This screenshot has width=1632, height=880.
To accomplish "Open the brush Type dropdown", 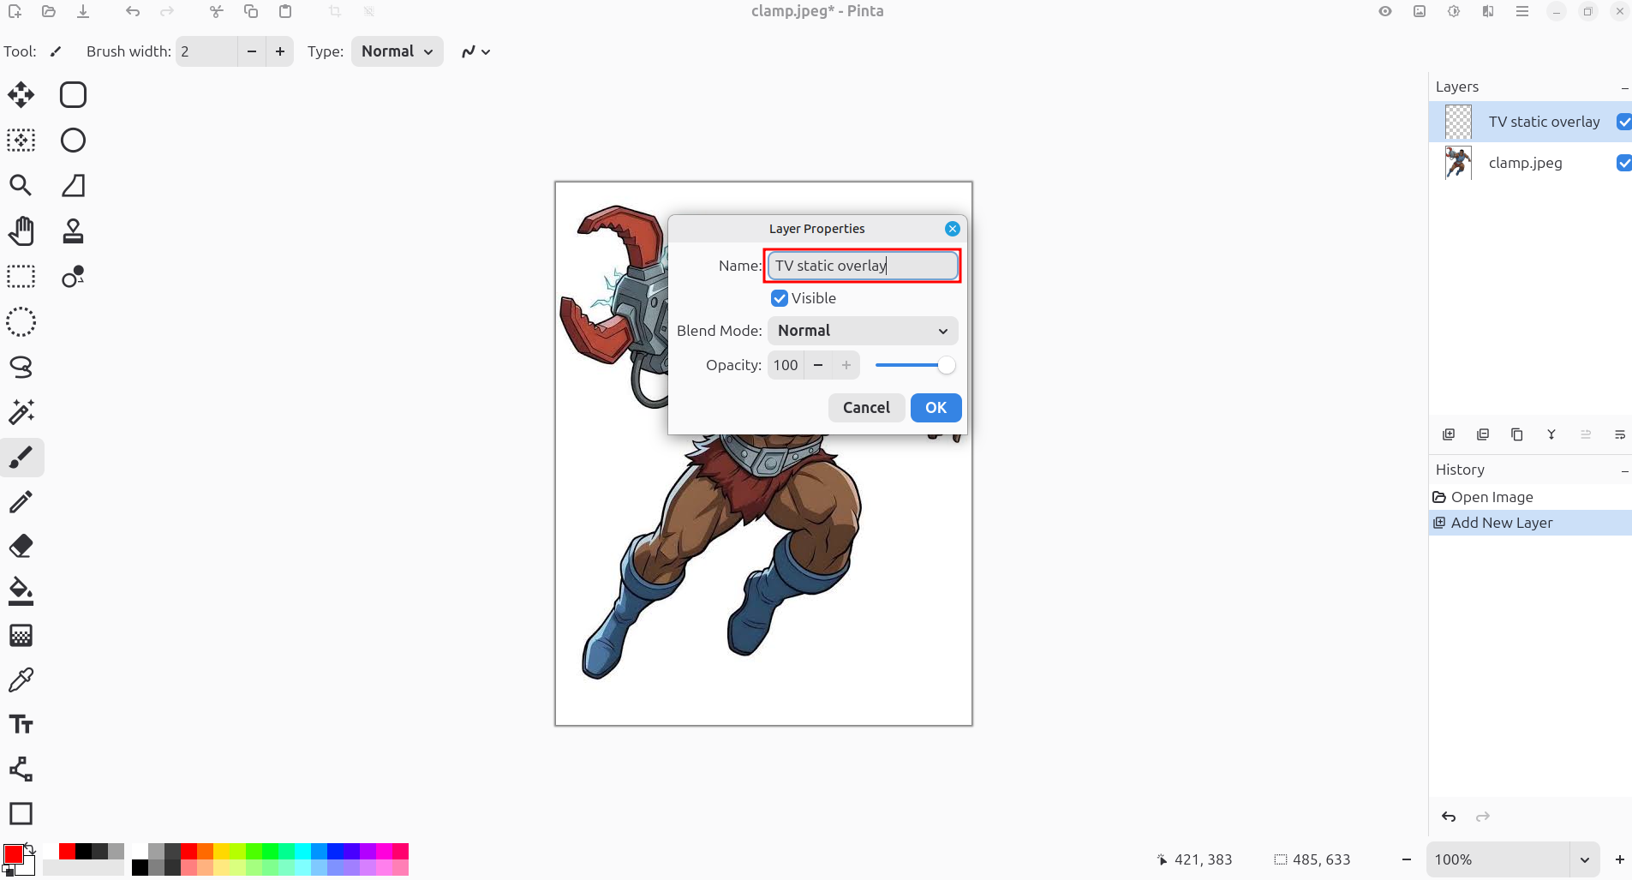I will [x=398, y=51].
